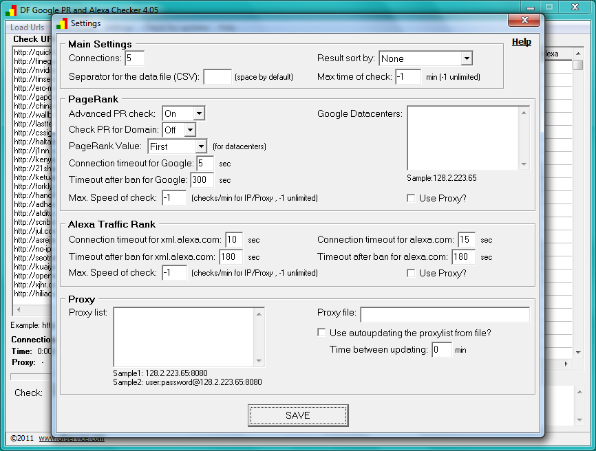The width and height of the screenshot is (596, 451).
Task: Click the "min (-1 unlimited)" hint text
Action: click(453, 77)
